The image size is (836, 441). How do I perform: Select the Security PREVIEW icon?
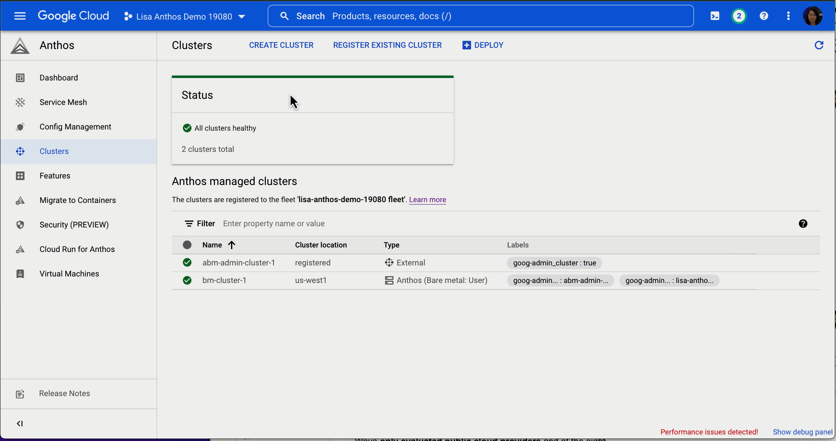(x=20, y=224)
